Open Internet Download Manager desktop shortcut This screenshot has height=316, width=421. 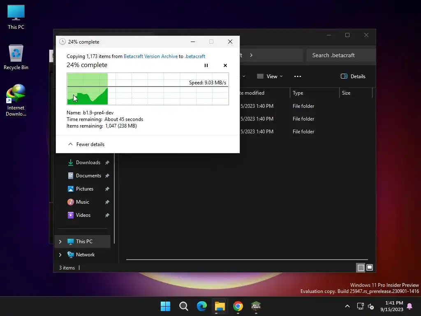click(16, 100)
